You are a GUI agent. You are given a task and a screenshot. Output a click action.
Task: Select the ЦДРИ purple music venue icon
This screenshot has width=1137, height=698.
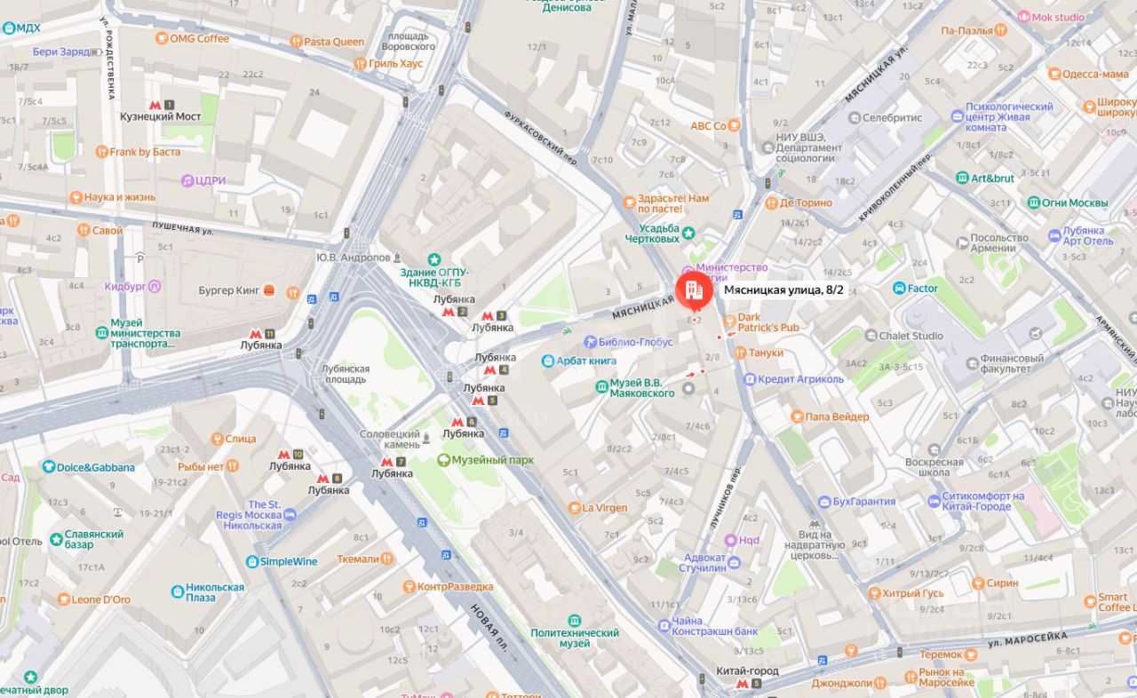pos(187,180)
